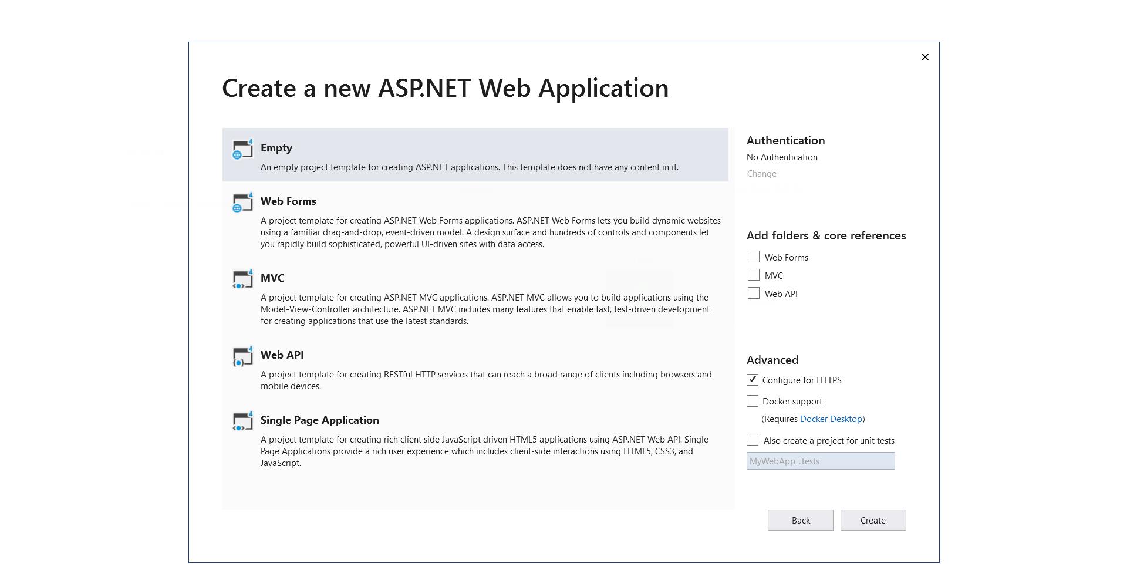Check Also create a project for unit tests
Viewport: 1127px width, 587px height.
pyautogui.click(x=753, y=440)
